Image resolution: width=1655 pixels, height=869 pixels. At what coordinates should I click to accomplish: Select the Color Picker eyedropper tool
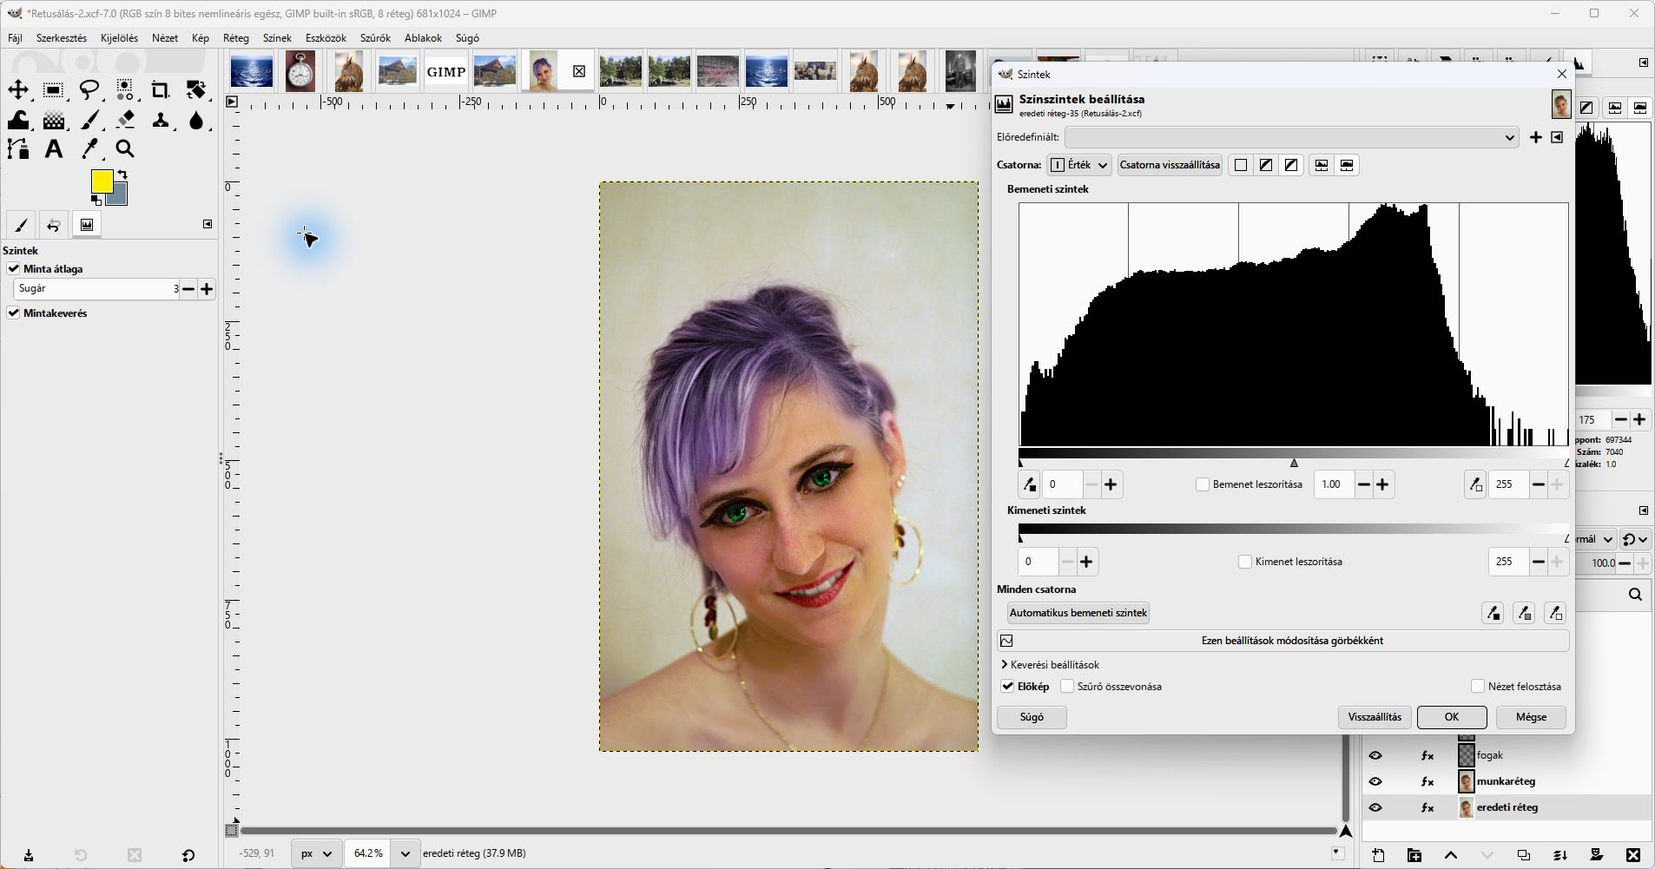coord(89,149)
